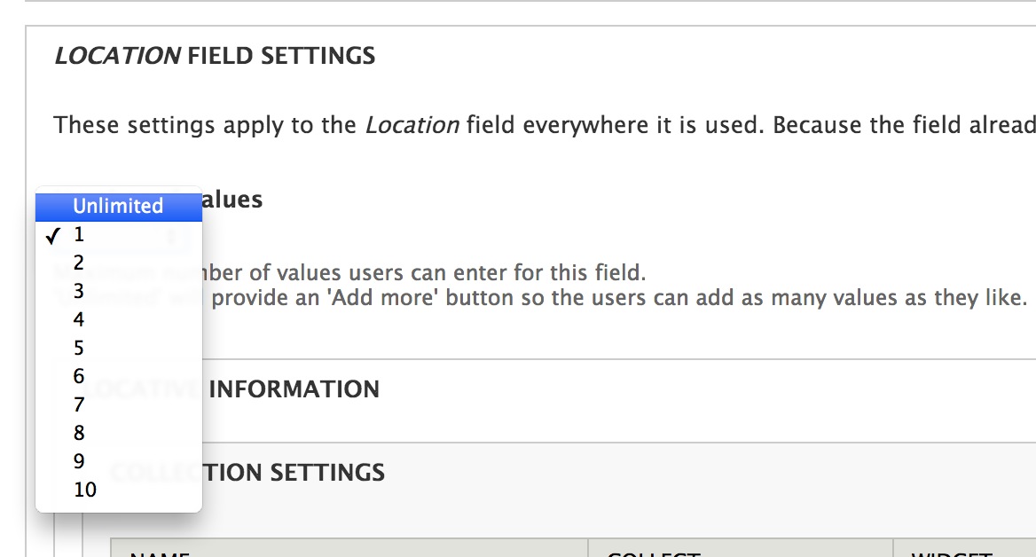Image resolution: width=1036 pixels, height=557 pixels.
Task: Choose 7 in the values dropdown
Action: [x=119, y=405]
